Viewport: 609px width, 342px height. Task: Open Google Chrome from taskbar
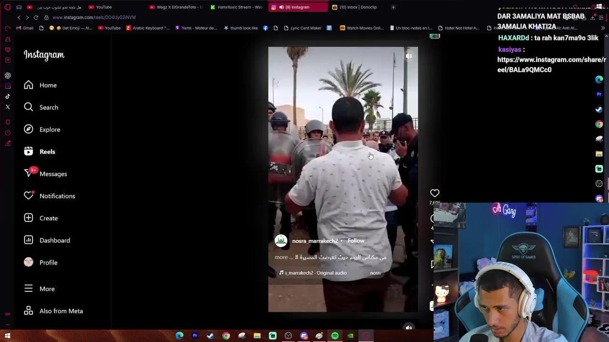pyautogui.click(x=226, y=336)
